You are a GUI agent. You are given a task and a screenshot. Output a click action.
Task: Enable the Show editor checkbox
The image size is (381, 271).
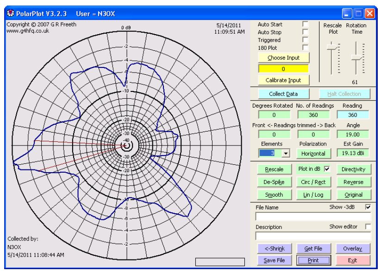(368, 227)
